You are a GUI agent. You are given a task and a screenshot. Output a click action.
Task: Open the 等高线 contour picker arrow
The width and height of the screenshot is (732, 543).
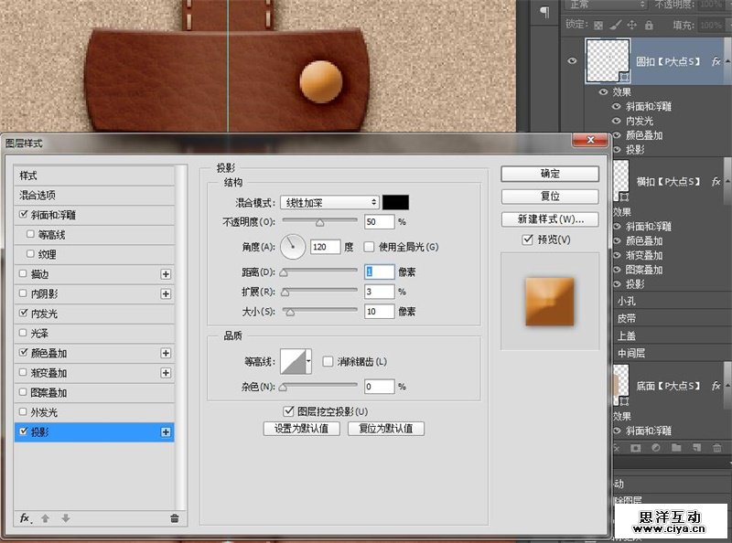click(308, 362)
